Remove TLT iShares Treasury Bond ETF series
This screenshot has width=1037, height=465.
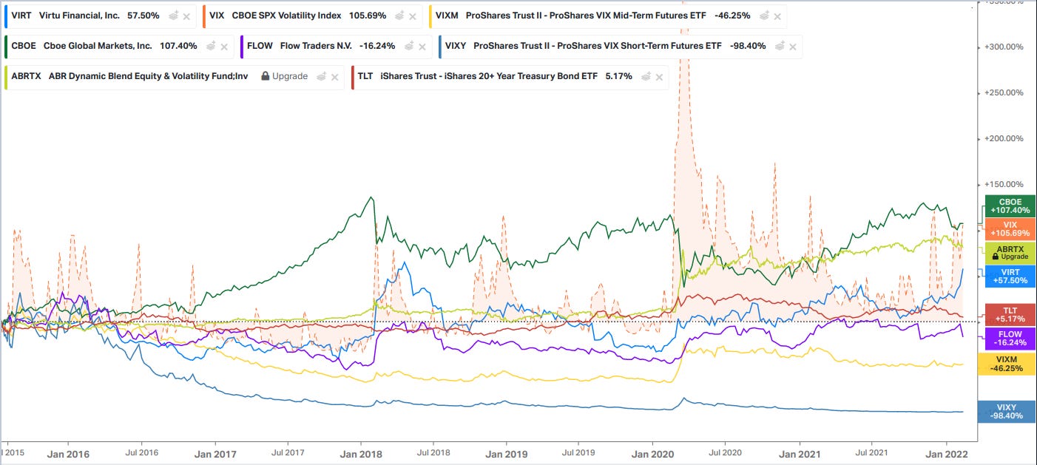660,76
